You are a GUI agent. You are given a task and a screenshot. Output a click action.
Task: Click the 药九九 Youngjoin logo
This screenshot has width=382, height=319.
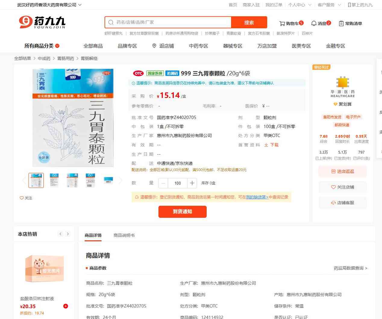[42, 22]
